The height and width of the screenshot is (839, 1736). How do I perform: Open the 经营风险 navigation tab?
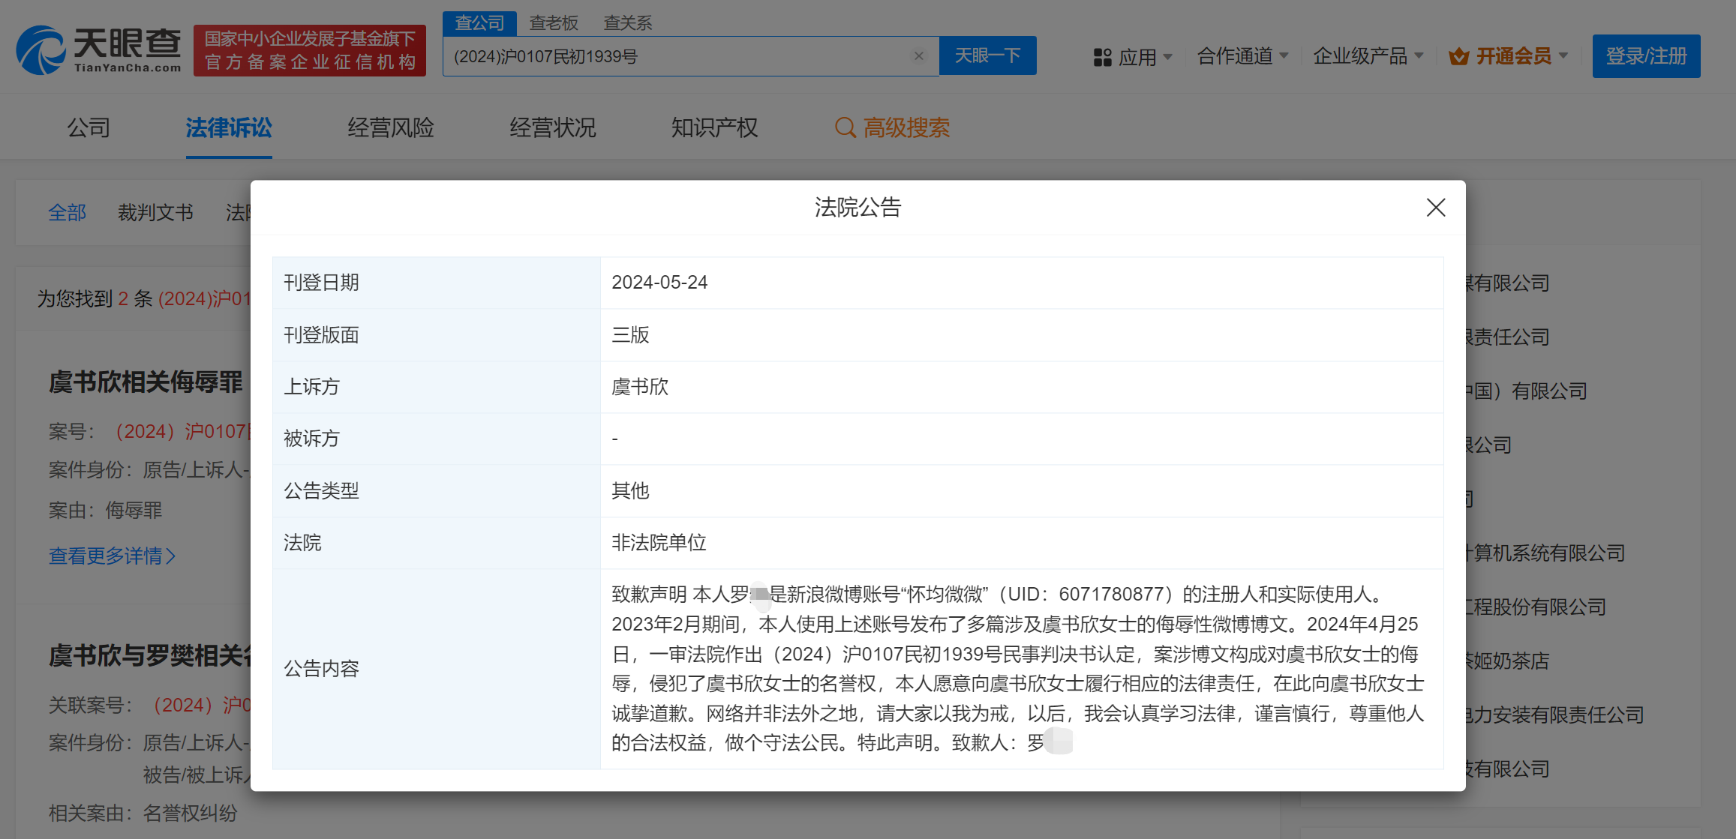pyautogui.click(x=391, y=127)
